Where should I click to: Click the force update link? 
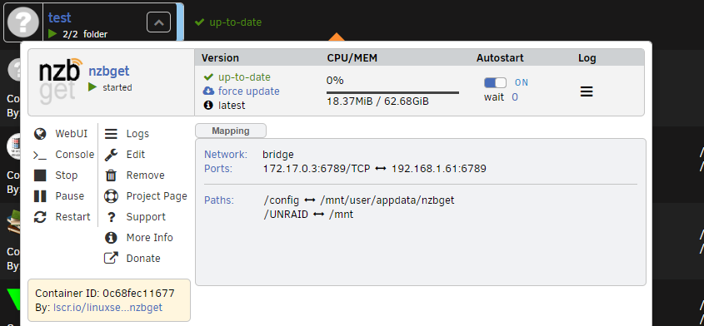249,91
